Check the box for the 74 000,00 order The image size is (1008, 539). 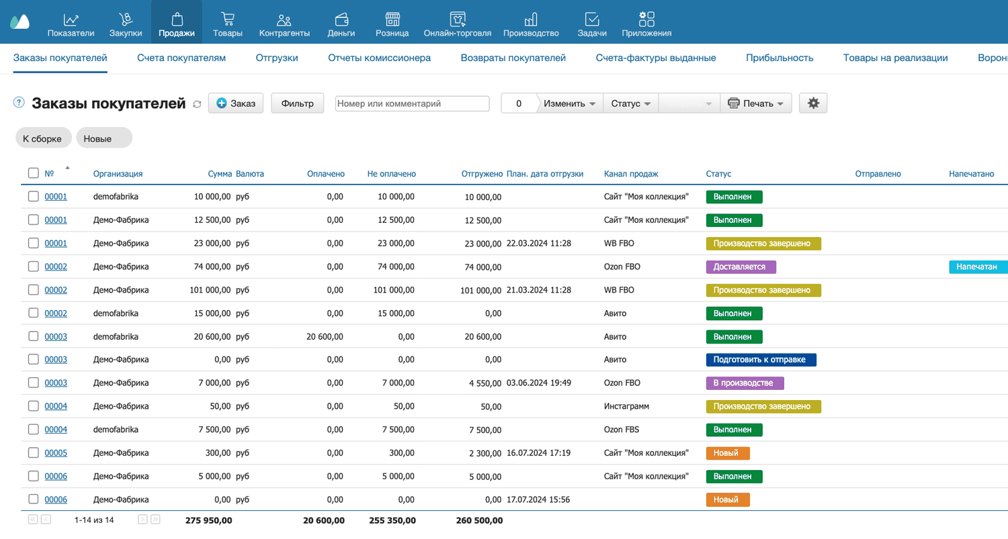point(34,266)
